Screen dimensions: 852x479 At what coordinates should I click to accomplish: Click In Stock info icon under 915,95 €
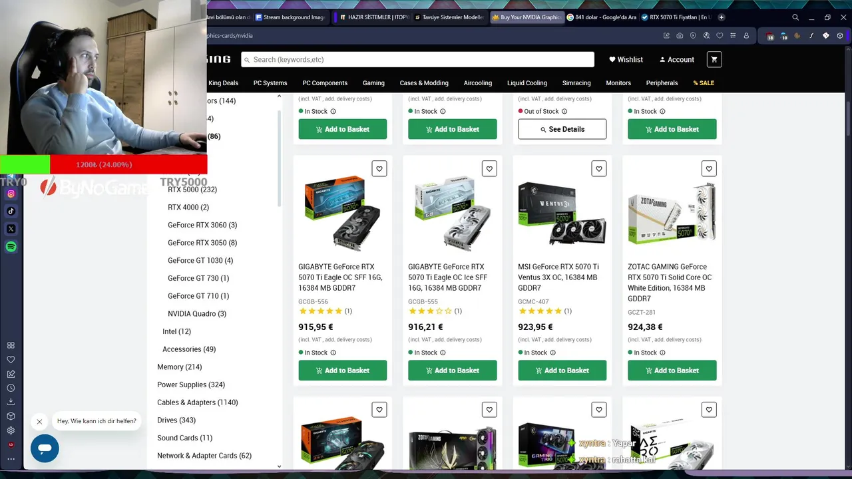[x=333, y=353]
